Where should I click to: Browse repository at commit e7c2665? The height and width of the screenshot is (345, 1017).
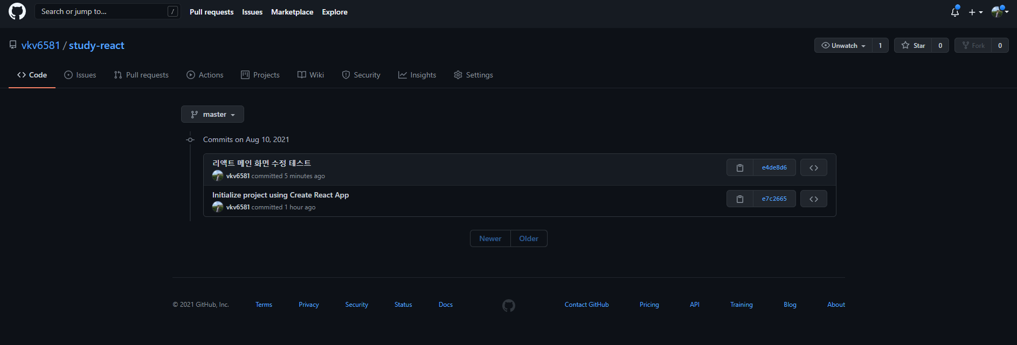(814, 199)
